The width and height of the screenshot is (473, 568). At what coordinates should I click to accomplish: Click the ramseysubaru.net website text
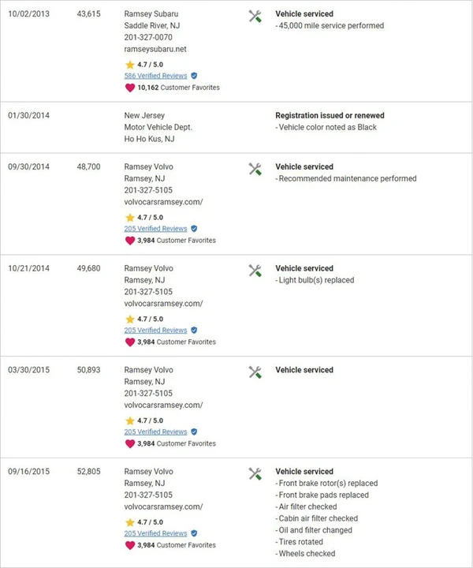tap(155, 49)
